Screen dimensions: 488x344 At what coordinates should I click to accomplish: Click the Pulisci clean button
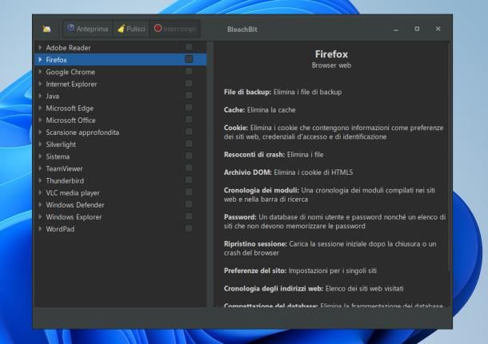131,29
